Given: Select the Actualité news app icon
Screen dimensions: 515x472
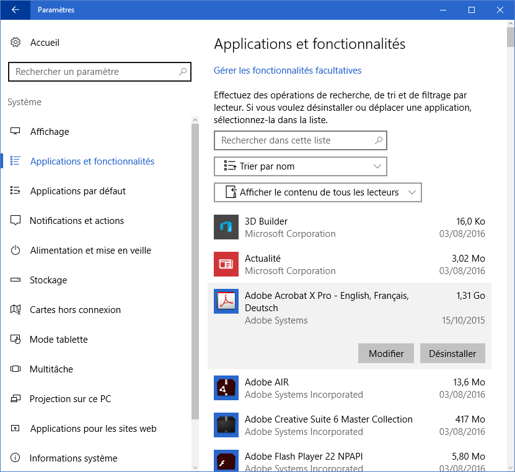Looking at the screenshot, I should click(226, 264).
